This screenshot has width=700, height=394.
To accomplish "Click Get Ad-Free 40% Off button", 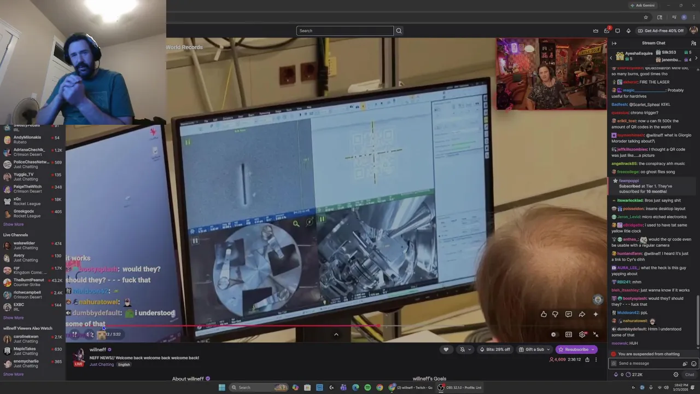I will point(662,31).
